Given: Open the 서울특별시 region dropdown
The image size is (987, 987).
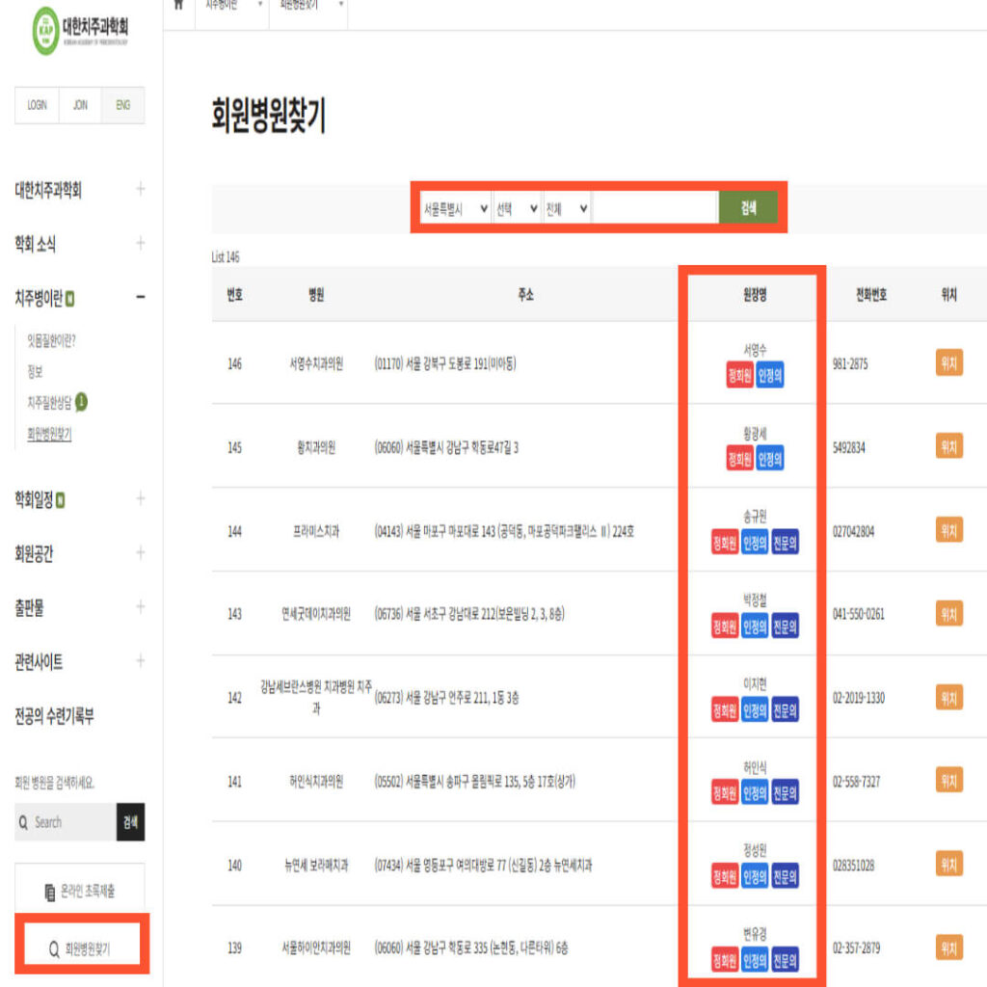Looking at the screenshot, I should 455,208.
